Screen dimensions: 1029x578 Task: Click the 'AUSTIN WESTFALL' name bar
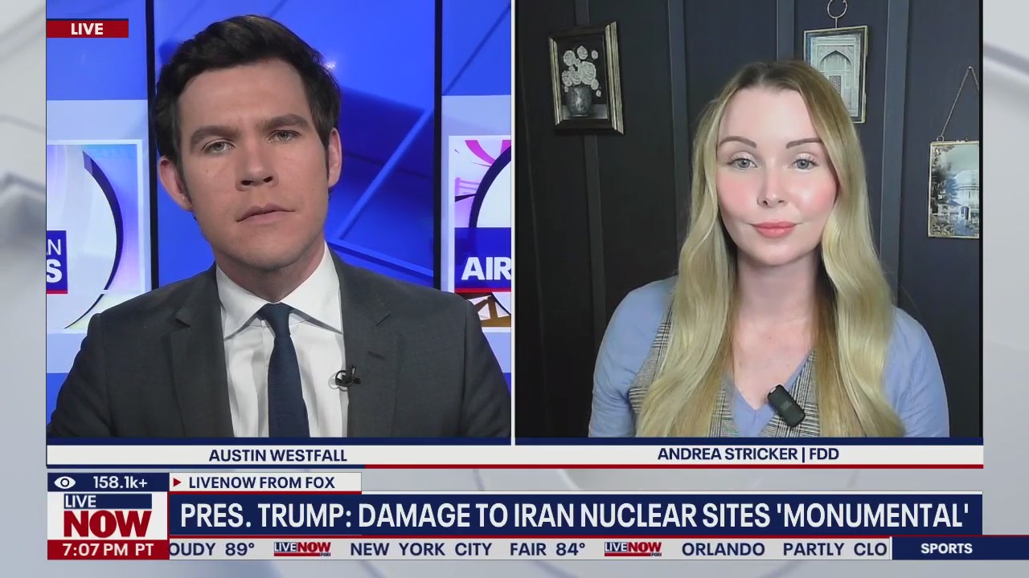(x=278, y=455)
